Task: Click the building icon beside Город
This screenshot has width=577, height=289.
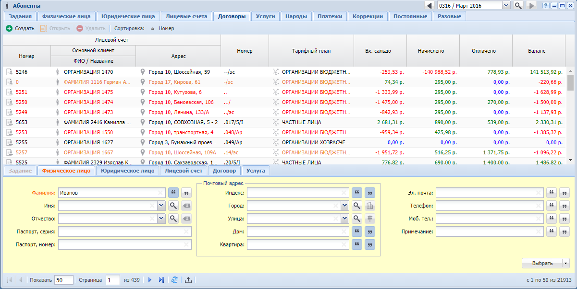Action: 369,206
